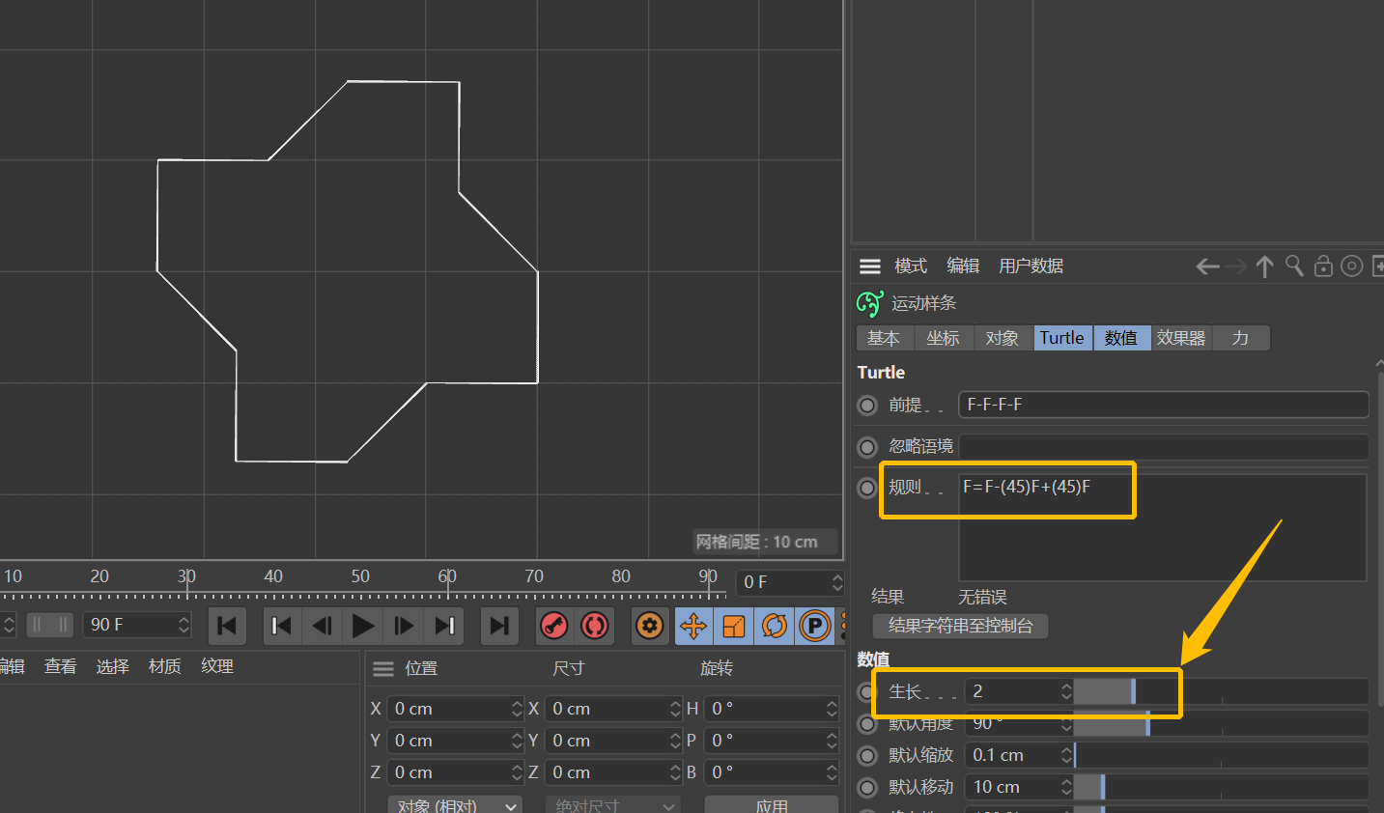Toggle parameter keying P icon

(x=815, y=626)
